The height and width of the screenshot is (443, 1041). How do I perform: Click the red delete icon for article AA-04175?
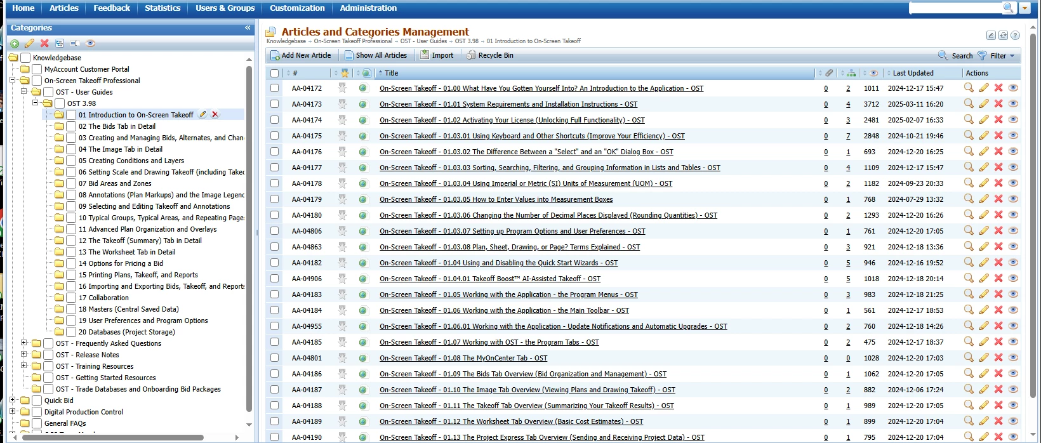(x=998, y=135)
